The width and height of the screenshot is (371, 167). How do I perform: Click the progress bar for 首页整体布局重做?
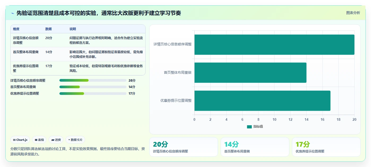93,87
